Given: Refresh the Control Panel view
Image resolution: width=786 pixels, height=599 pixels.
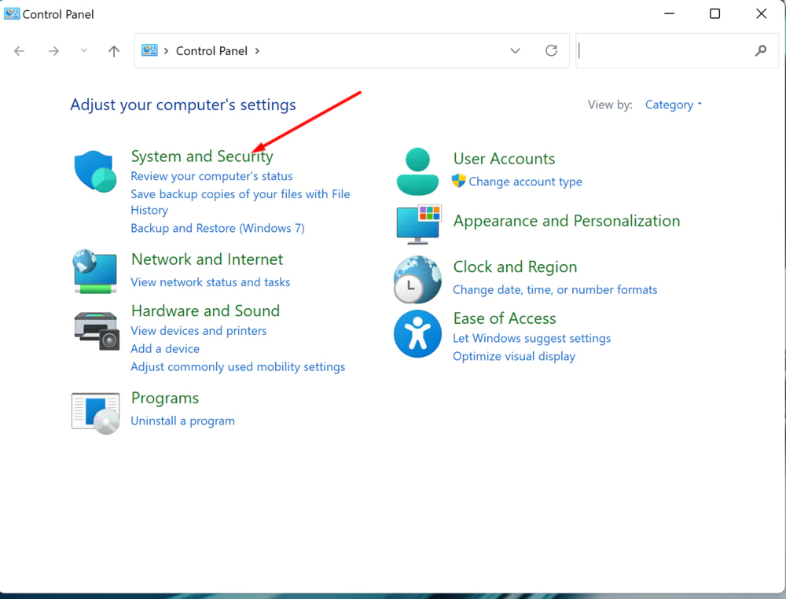Looking at the screenshot, I should click(551, 50).
